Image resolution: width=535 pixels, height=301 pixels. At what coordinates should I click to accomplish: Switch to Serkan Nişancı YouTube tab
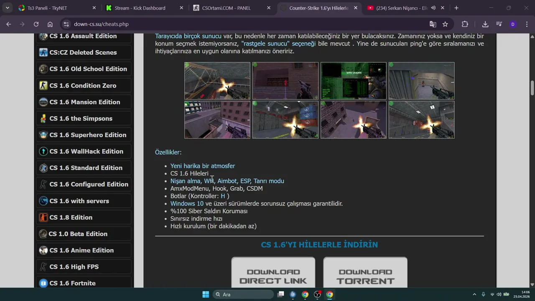pos(406,8)
